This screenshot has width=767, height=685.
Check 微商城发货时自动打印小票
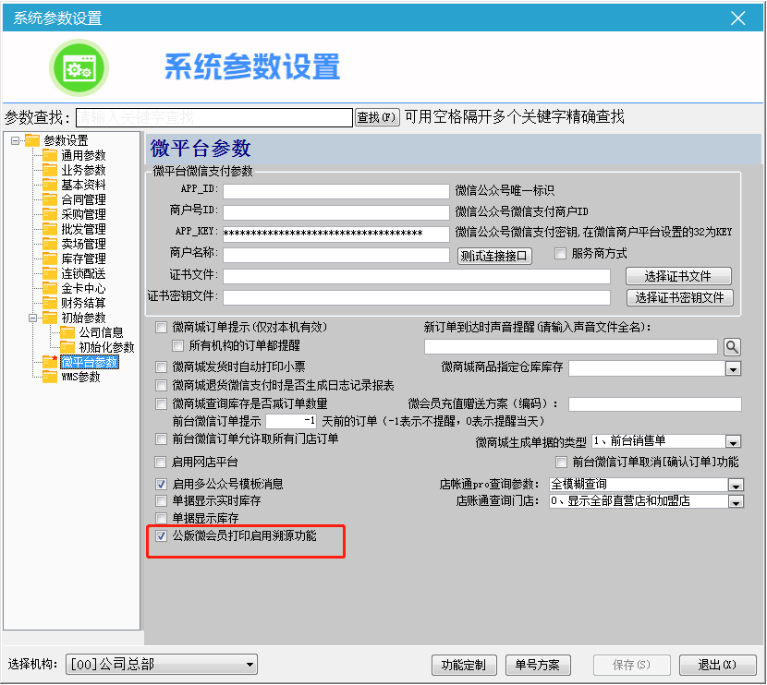(161, 367)
